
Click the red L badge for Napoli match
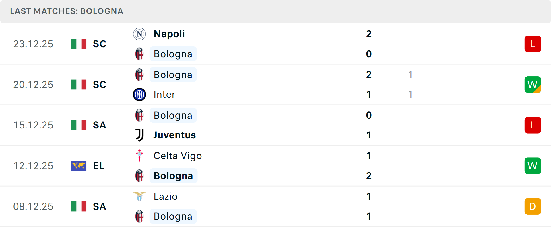533,44
